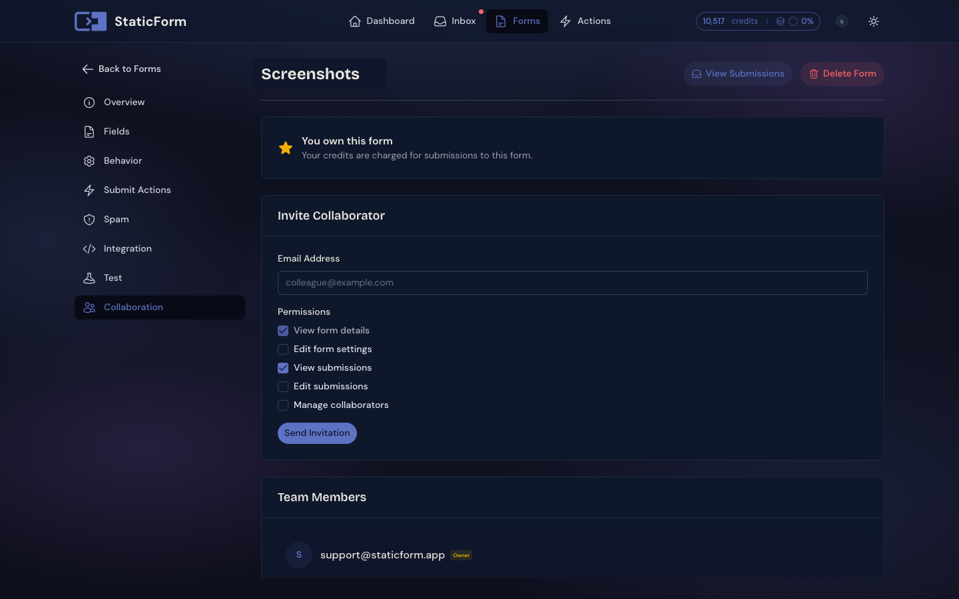Toggle light theme with sun icon
Screen dimensions: 959x599
874,21
